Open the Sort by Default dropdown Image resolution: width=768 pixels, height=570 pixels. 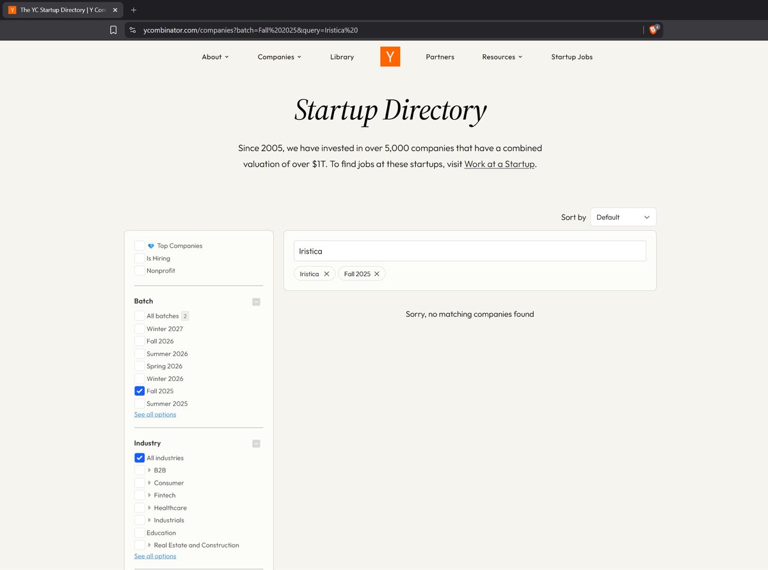pos(623,217)
